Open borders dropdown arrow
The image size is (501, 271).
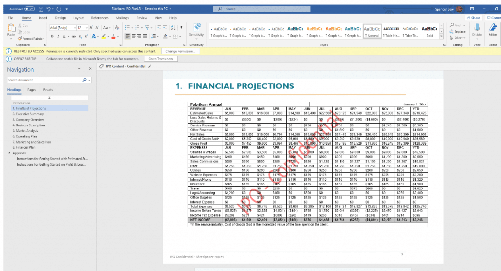180,36
